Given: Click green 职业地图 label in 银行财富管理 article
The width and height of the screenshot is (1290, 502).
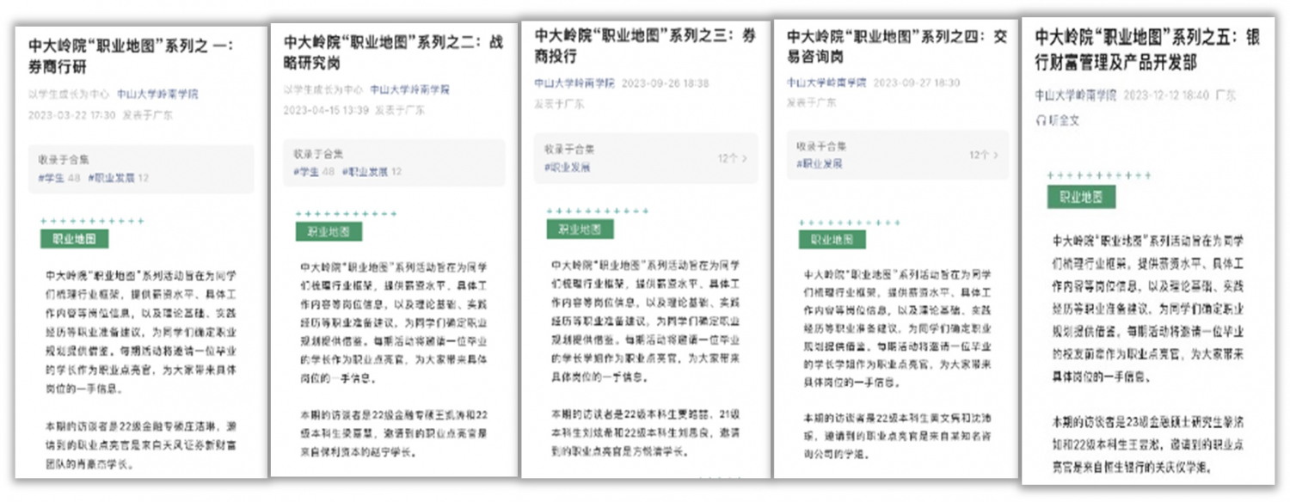Looking at the screenshot, I should click(1080, 197).
